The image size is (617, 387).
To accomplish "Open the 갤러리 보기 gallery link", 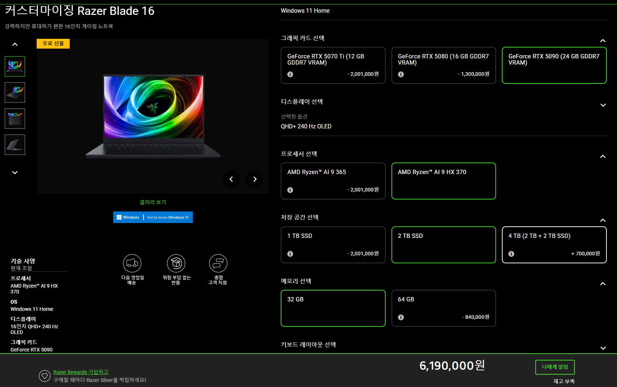I will click(x=153, y=202).
